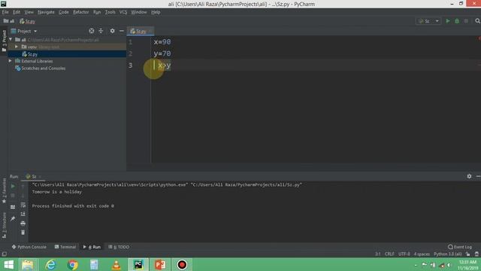Toggle Structure side tool window button
Viewport: 481px width, 271px height.
point(4,225)
